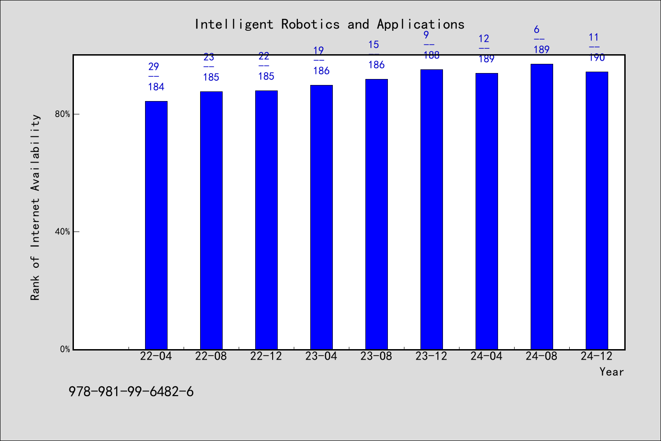Click the 23-12 bar
Screen dimensions: 661x441
[x=431, y=209]
